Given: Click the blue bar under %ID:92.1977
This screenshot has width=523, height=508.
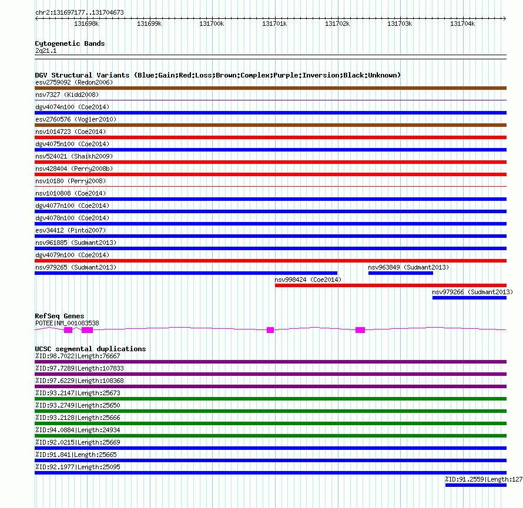Looking at the screenshot, I should tap(270, 473).
